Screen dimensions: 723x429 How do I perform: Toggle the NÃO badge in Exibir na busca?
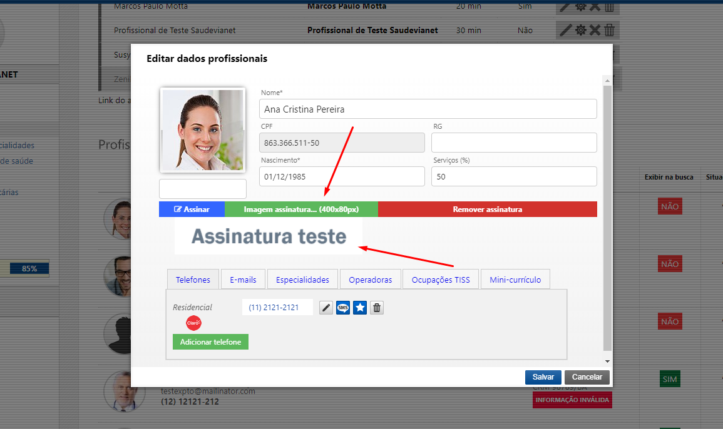670,206
